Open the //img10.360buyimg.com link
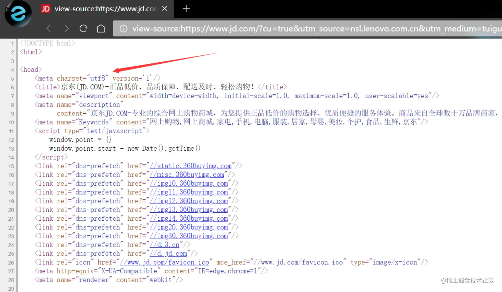The height and width of the screenshot is (292, 502). pyautogui.click(x=189, y=183)
